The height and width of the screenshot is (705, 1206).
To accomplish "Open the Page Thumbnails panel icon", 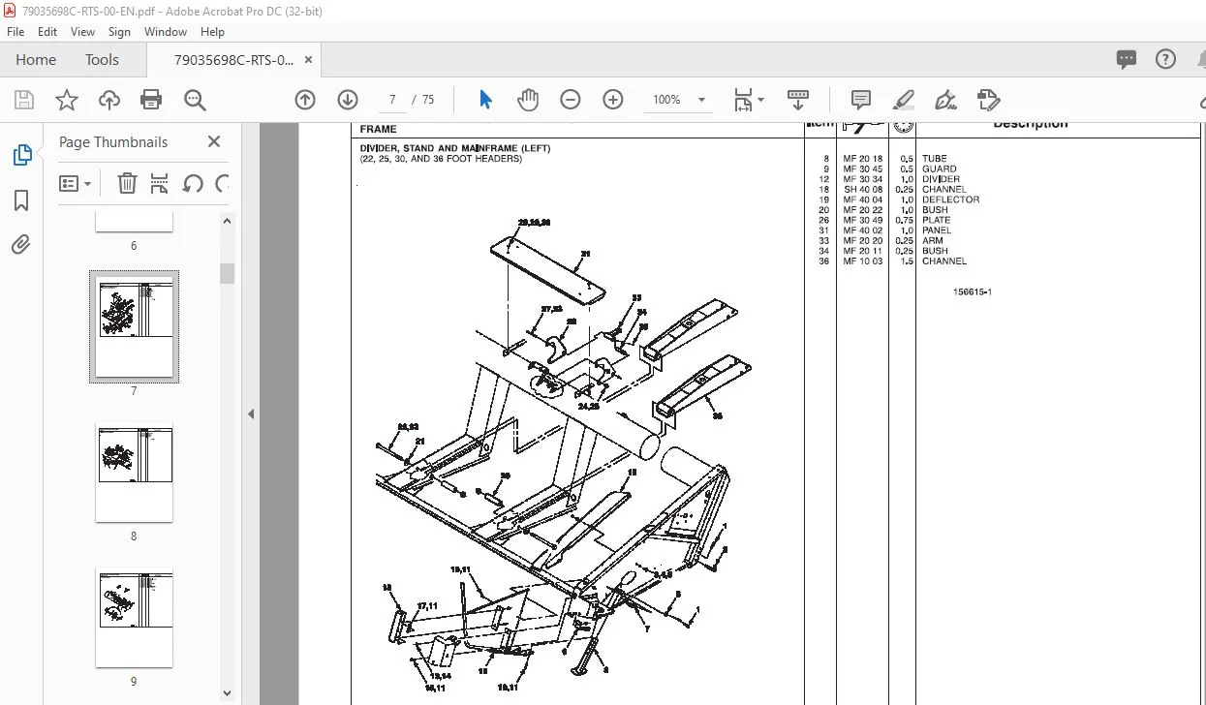I will [21, 155].
